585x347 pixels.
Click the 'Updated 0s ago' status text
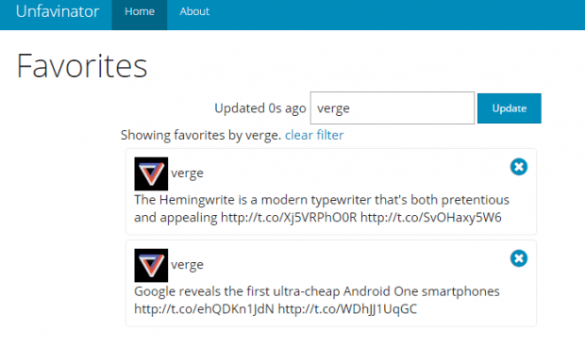click(260, 108)
